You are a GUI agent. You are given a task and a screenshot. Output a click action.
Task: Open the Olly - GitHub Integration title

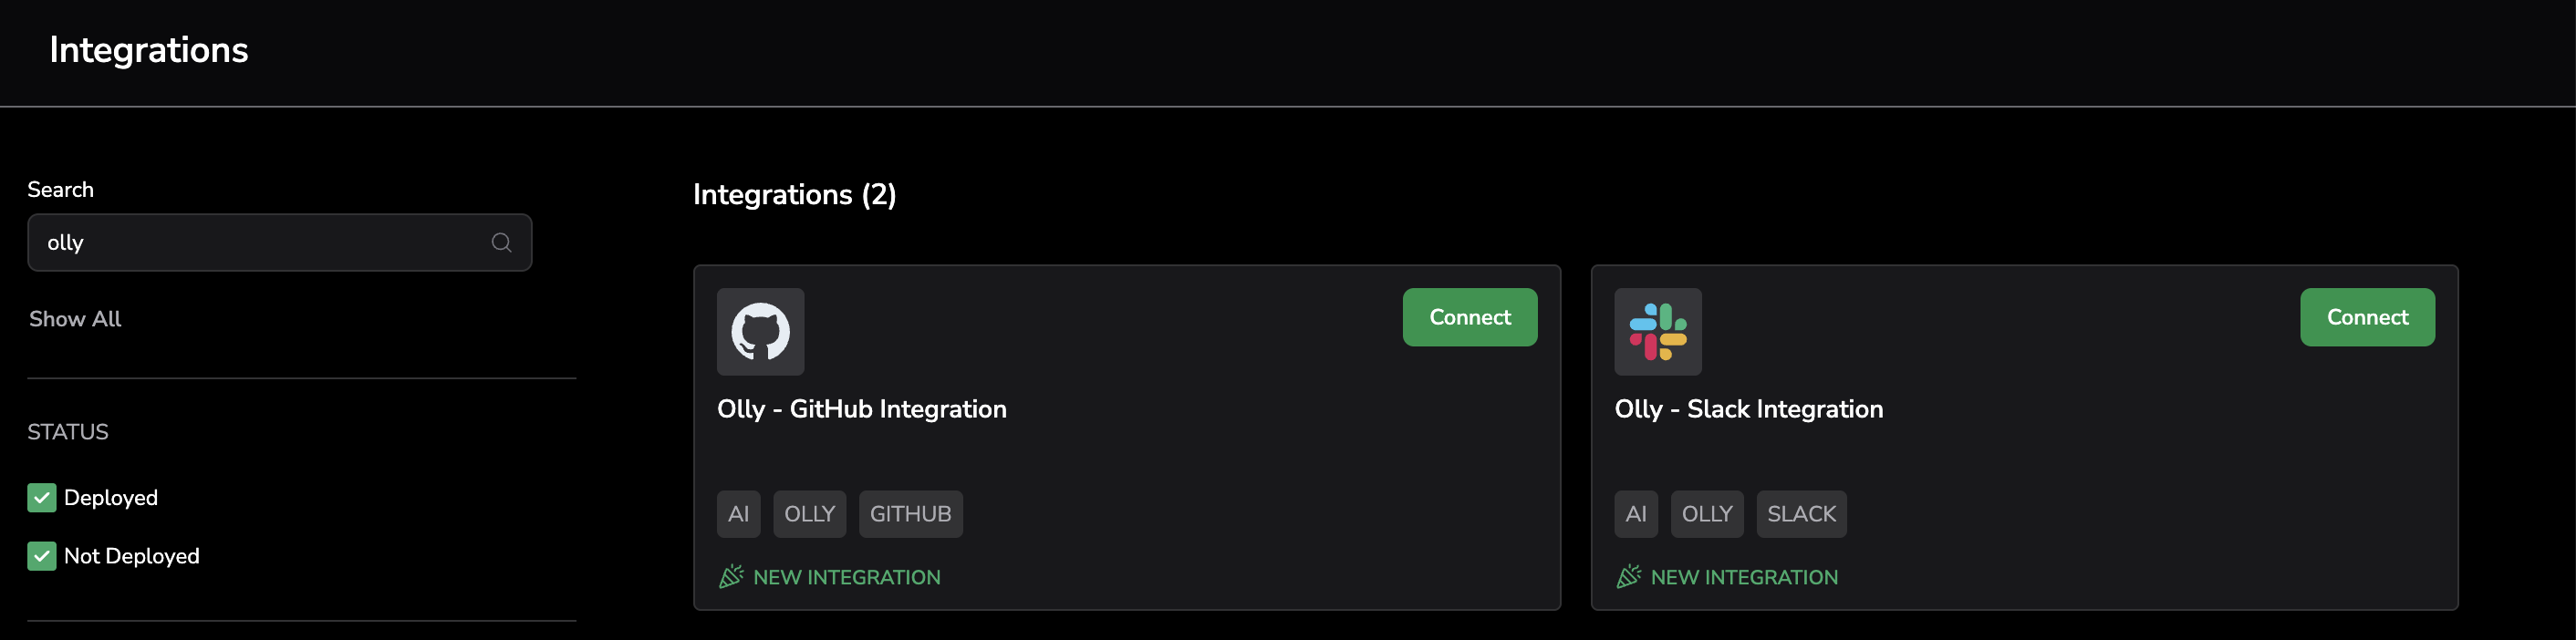861,409
